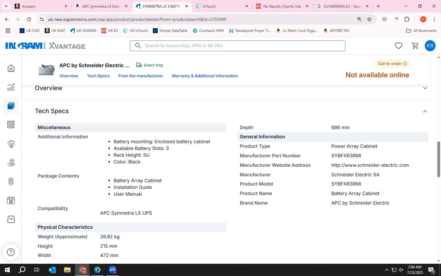Click the browser address bar URL
Image resolution: width=441 pixels, height=276 pixels.
(x=137, y=19)
